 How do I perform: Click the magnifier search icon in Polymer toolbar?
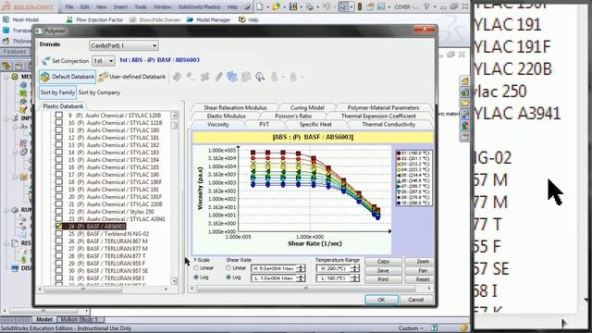click(x=260, y=77)
